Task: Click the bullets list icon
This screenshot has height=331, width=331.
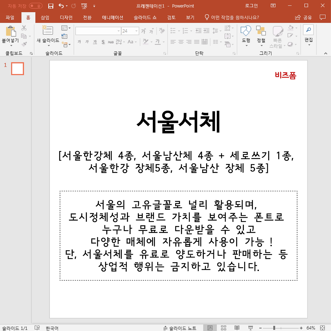Action: coord(173,31)
